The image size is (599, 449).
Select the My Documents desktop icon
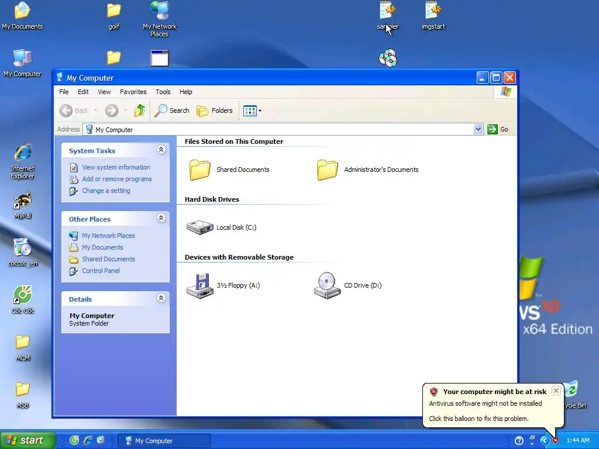(x=23, y=16)
